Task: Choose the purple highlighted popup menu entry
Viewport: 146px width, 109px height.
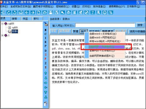Action: tap(107, 47)
